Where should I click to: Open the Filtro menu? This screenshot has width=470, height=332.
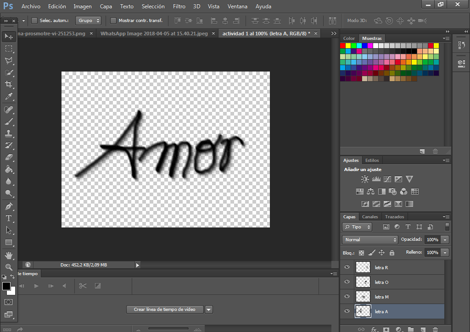[179, 6]
